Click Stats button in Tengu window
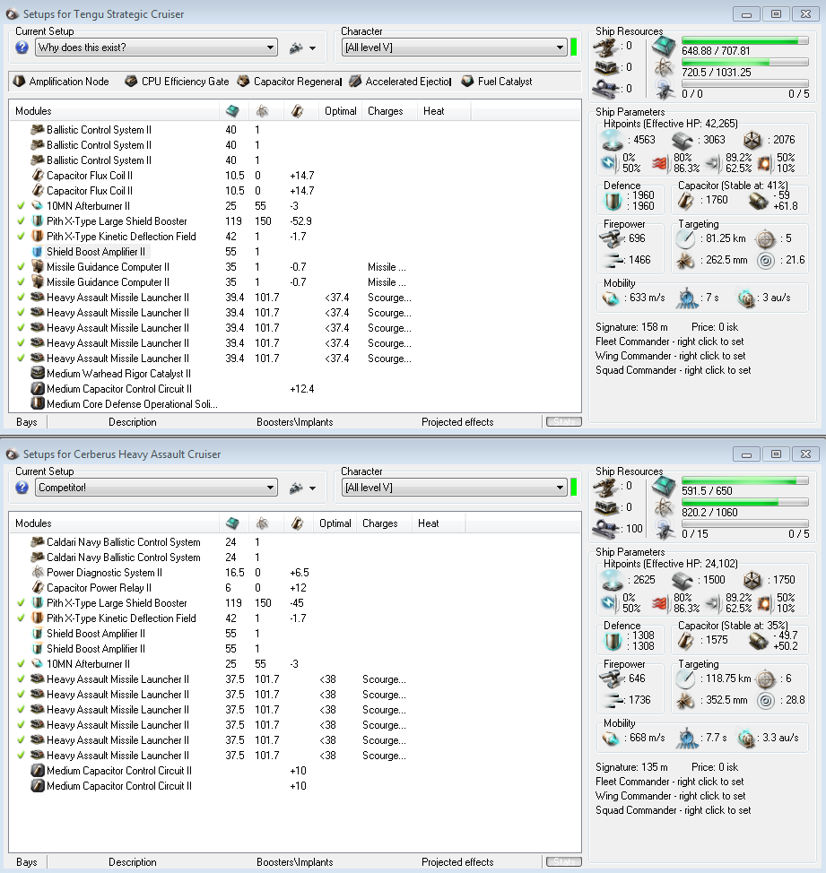The height and width of the screenshot is (873, 826). [x=563, y=422]
